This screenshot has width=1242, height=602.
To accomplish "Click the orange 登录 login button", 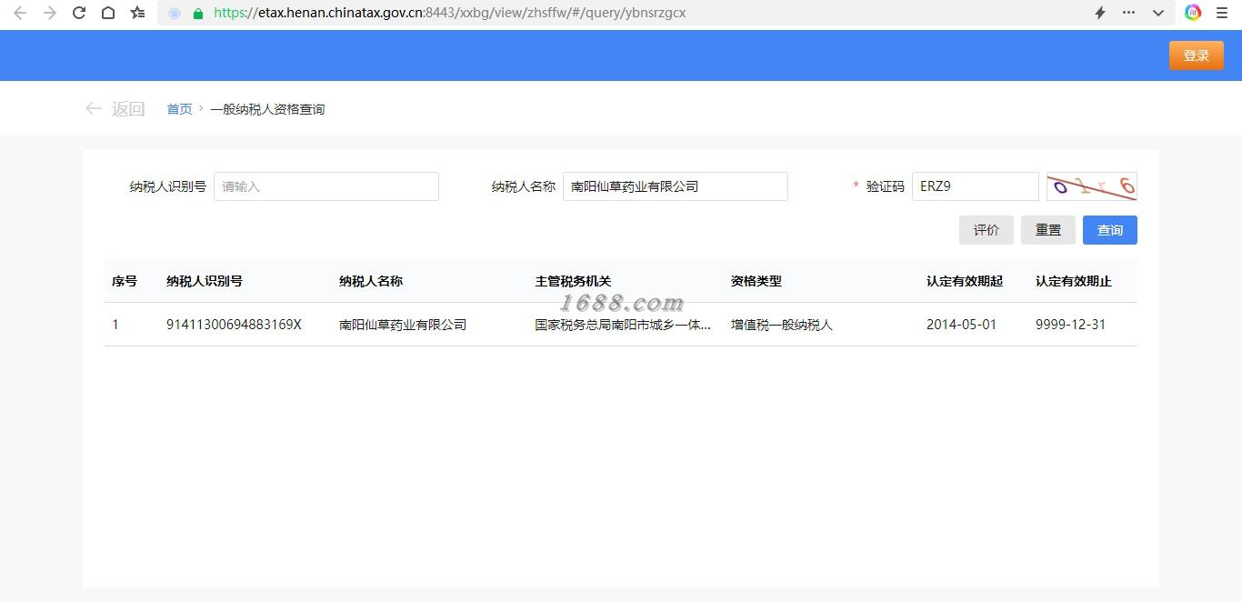I will tap(1197, 55).
